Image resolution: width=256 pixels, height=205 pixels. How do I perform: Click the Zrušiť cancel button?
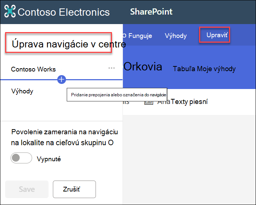[x=74, y=189]
